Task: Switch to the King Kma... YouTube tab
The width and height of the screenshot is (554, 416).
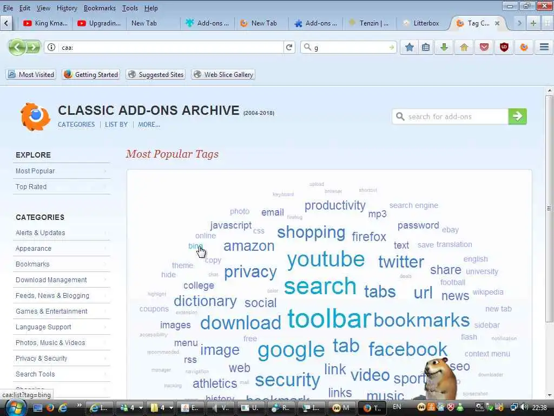Action: (45, 23)
